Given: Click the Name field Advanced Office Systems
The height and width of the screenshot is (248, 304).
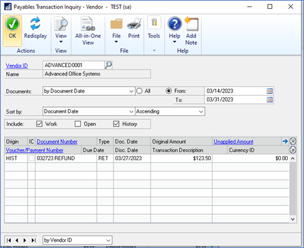Looking at the screenshot, I should coord(97,74).
